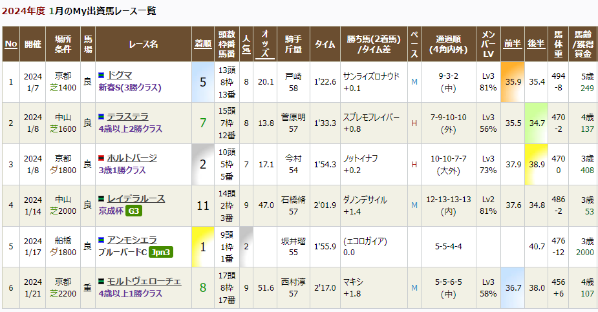The height and width of the screenshot is (312, 598).
Task: Click the silks icon beside テラステラ
Action: (x=101, y=117)
